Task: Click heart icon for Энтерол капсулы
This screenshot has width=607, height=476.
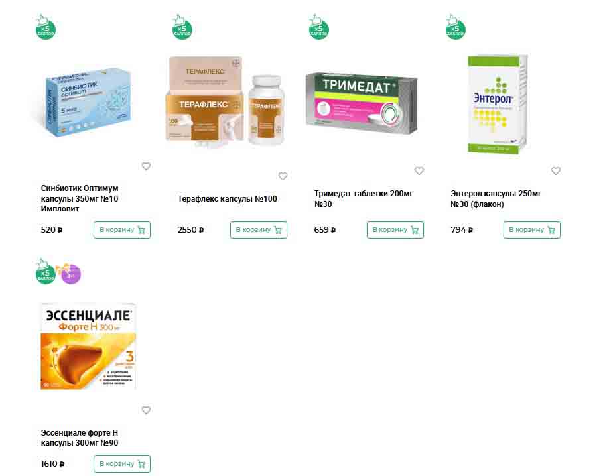Action: pyautogui.click(x=556, y=170)
